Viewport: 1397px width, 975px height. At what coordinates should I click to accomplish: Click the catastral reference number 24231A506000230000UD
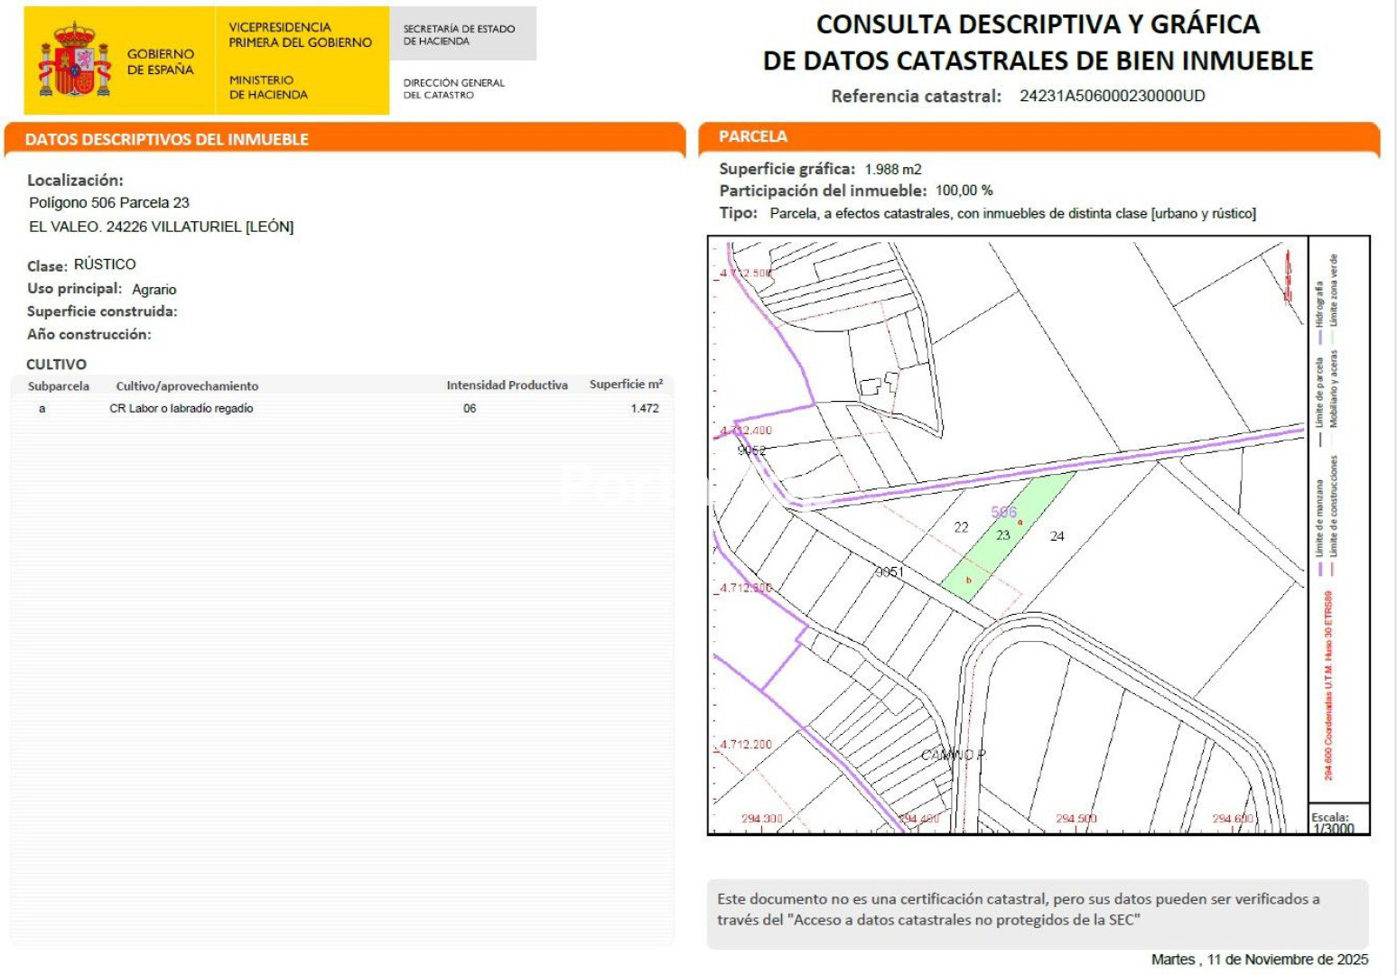pos(1112,96)
